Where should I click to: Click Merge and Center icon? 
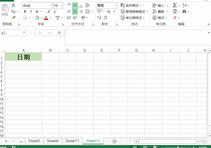point(87,12)
